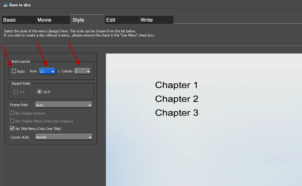Enable the Auto layout checkbox

tap(14, 71)
